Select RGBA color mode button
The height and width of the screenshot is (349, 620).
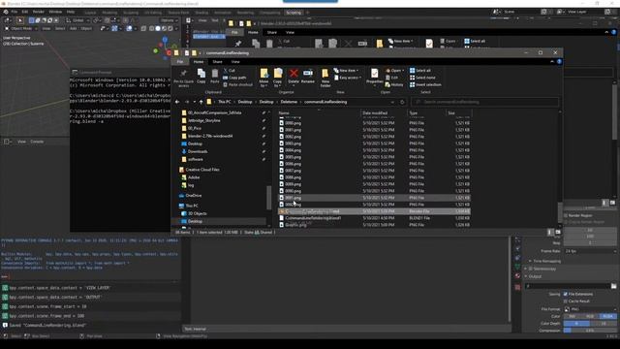(x=607, y=317)
